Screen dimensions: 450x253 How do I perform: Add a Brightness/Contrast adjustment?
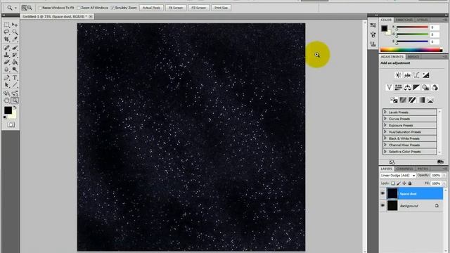pos(398,75)
